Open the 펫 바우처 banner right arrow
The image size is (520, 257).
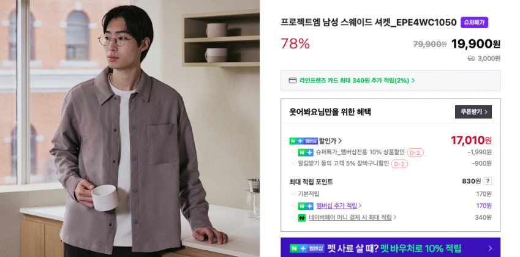pyautogui.click(x=490, y=248)
